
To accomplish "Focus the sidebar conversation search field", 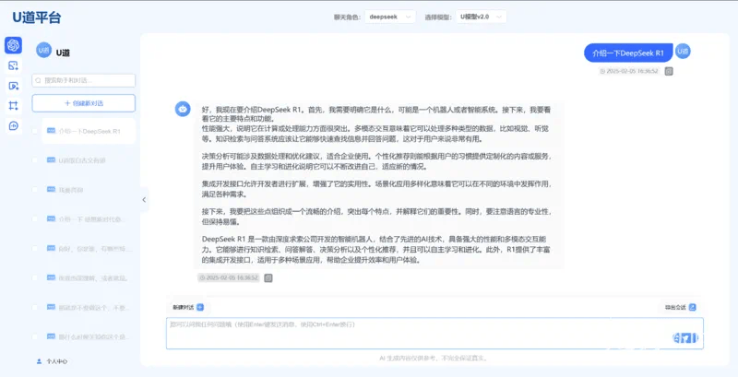I will pos(84,80).
